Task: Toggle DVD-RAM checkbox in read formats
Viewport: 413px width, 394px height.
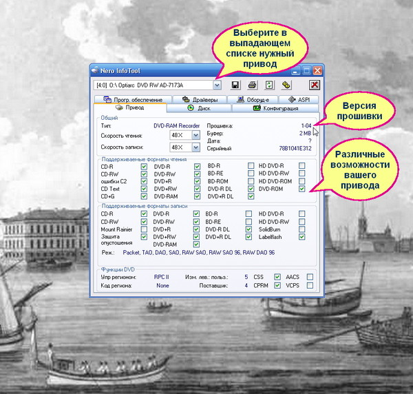Action: point(197,196)
